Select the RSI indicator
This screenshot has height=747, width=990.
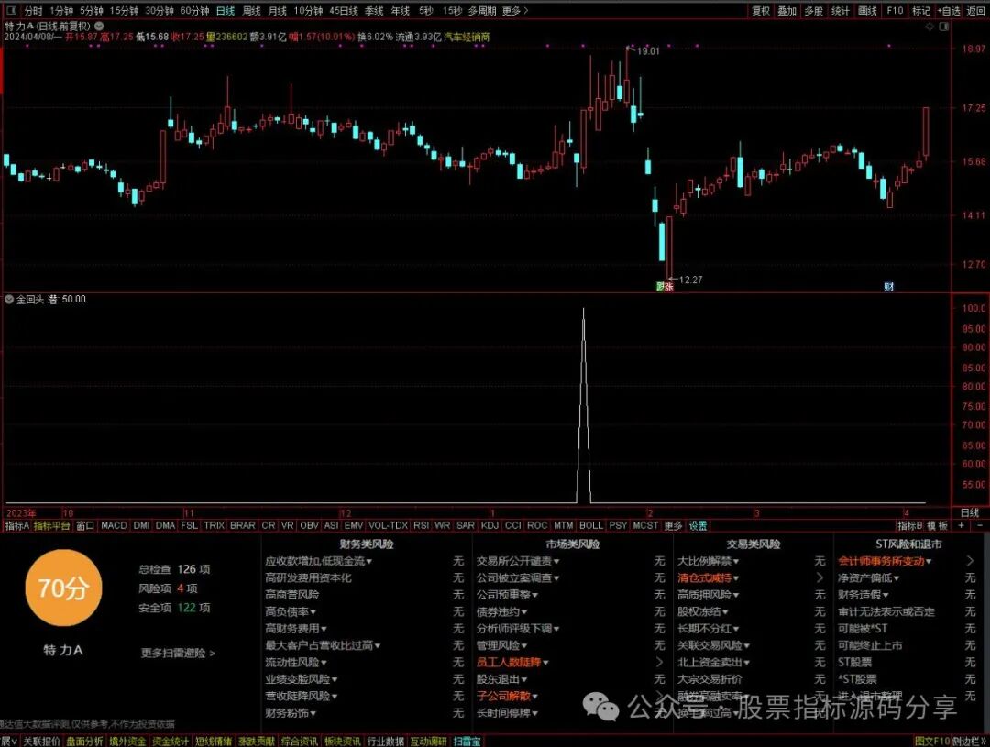click(421, 525)
